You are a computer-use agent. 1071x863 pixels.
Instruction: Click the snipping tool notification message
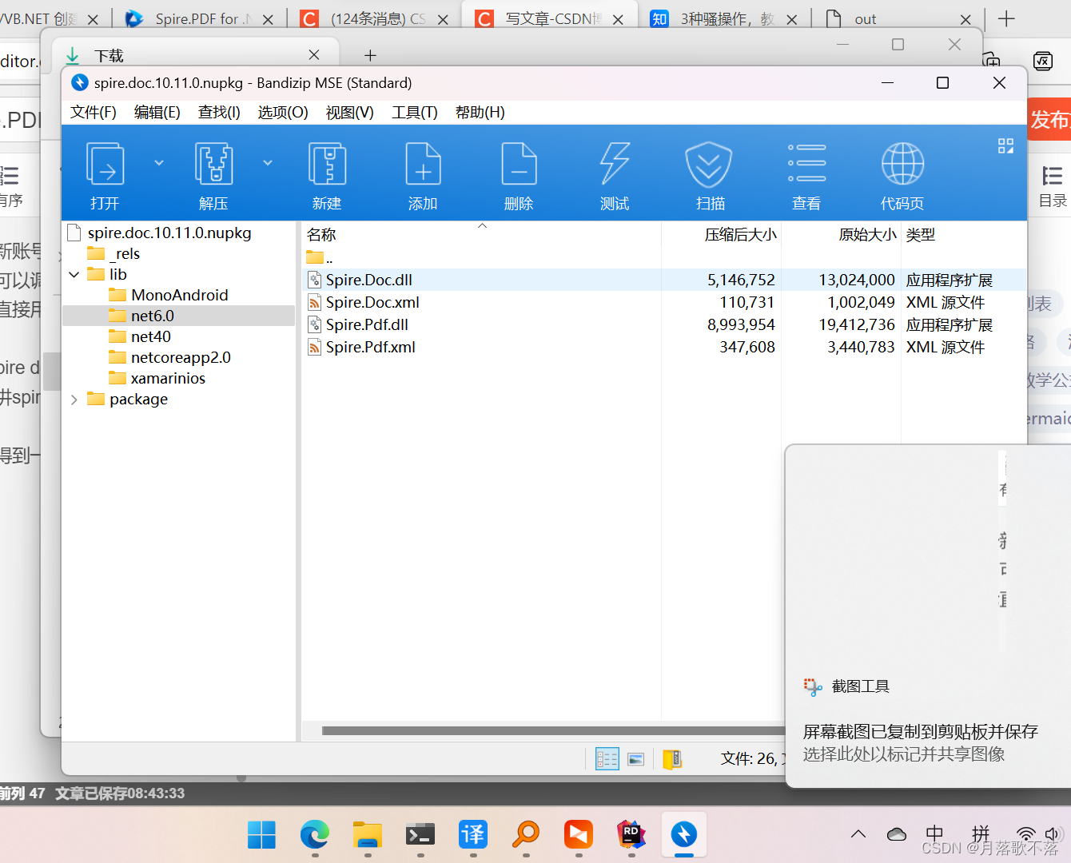coord(920,743)
